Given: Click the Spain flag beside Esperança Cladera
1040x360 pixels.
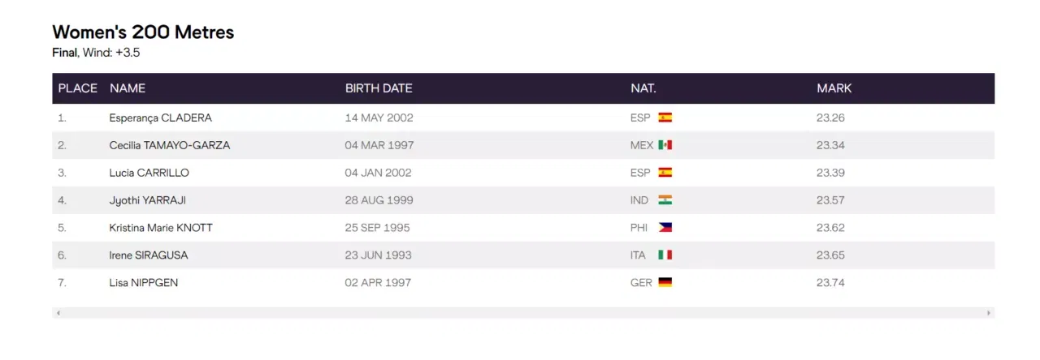Looking at the screenshot, I should click(665, 118).
